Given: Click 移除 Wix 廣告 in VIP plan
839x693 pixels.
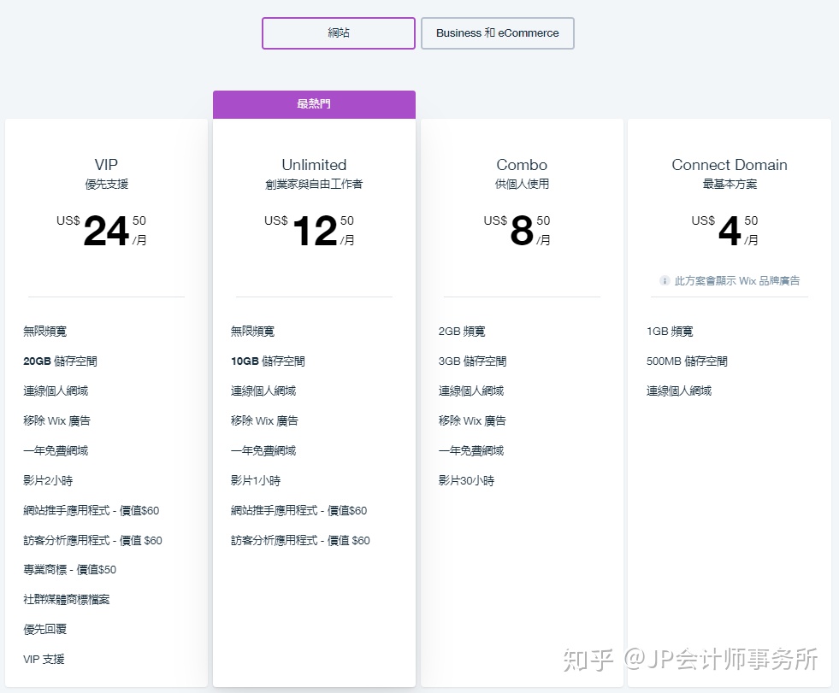Looking at the screenshot, I should coord(56,420).
